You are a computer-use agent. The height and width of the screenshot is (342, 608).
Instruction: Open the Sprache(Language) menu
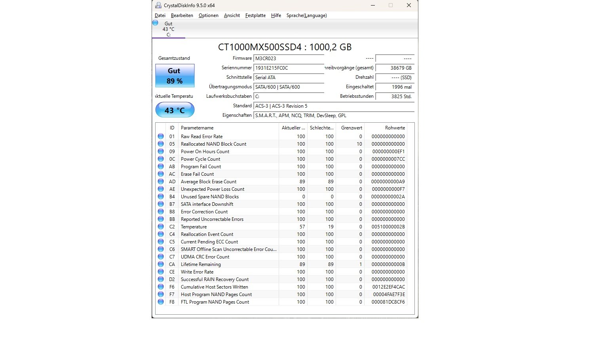coord(307,15)
